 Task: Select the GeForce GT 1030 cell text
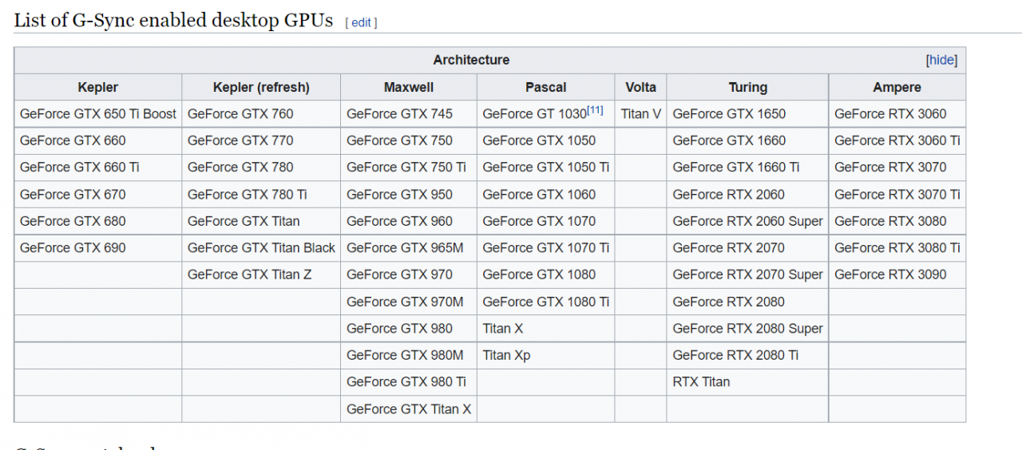pos(534,114)
